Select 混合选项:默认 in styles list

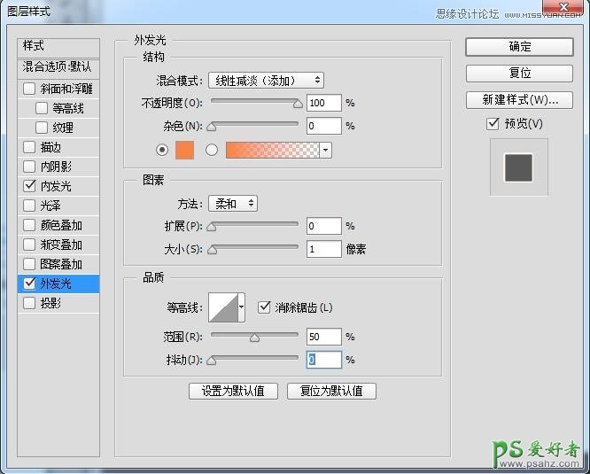point(58,67)
